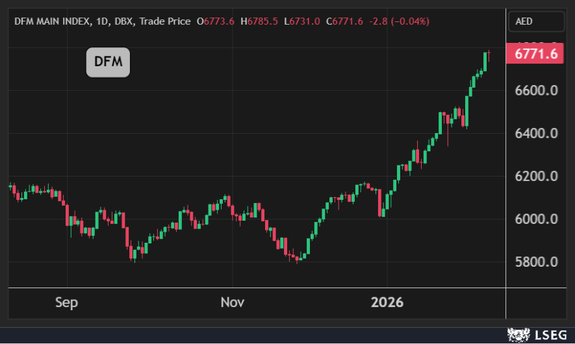Click the Nov label on time axis
575x344 pixels.
(x=232, y=302)
